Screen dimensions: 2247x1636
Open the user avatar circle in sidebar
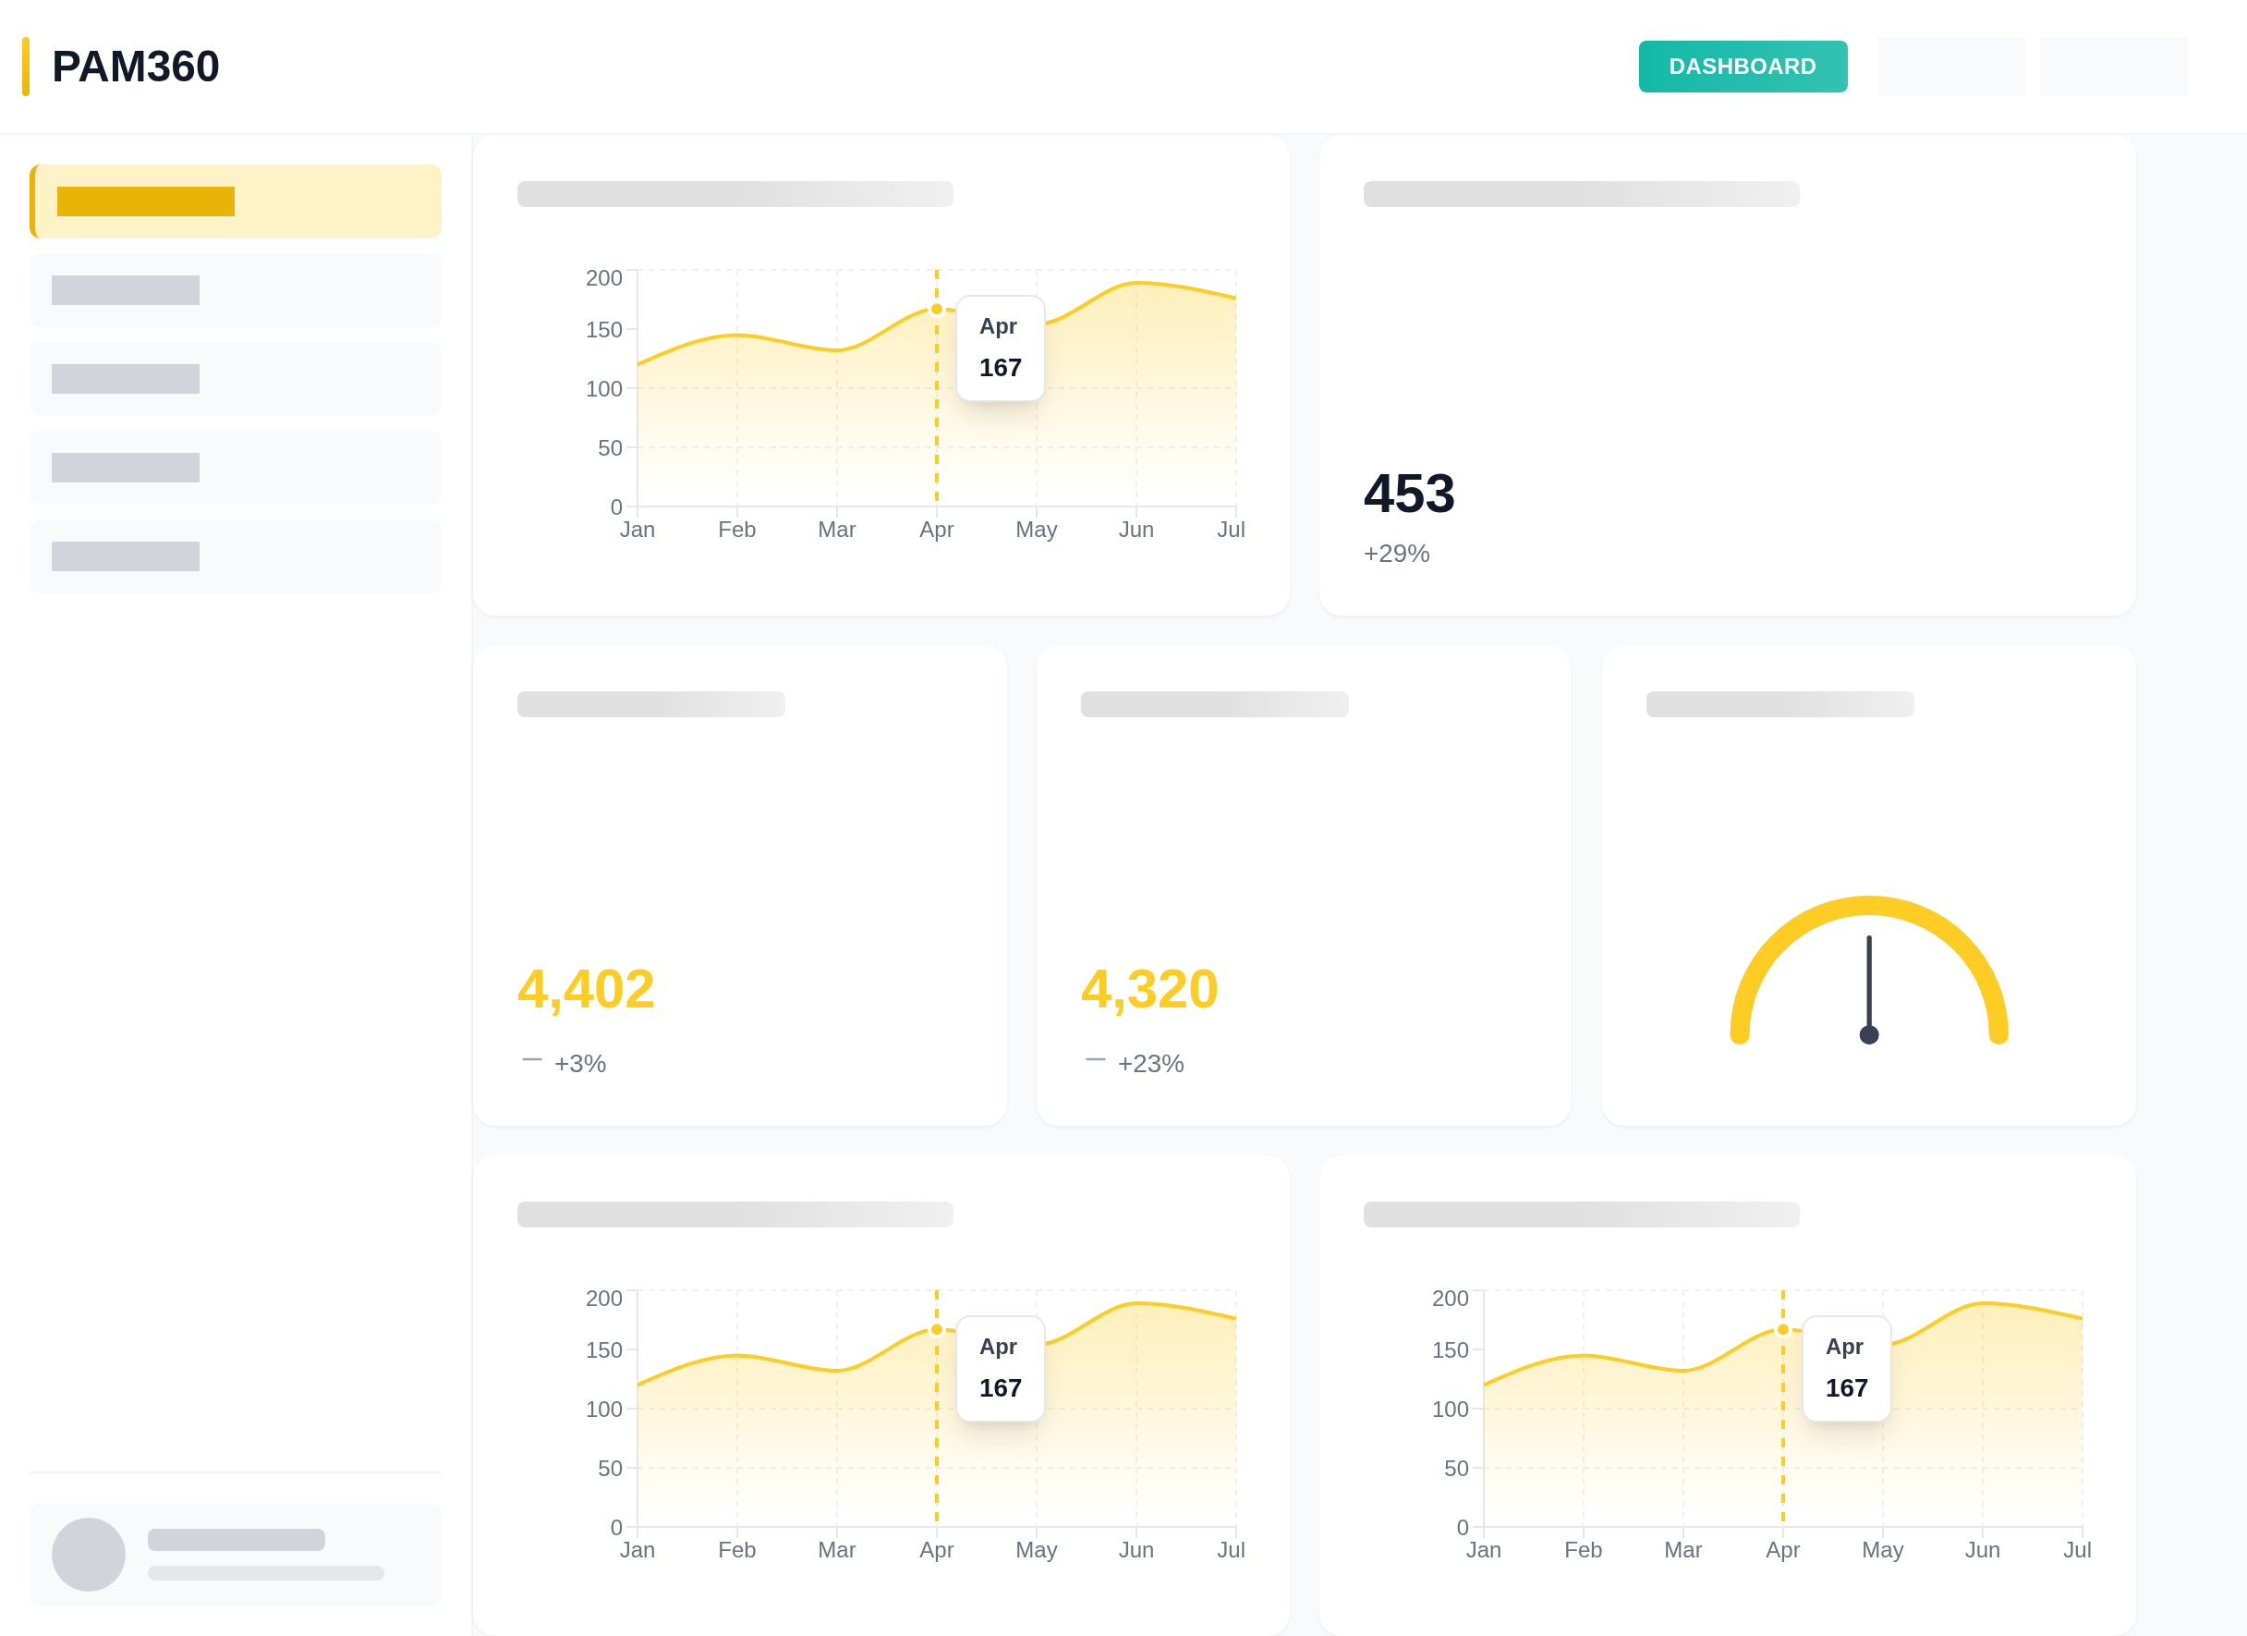[88, 1554]
